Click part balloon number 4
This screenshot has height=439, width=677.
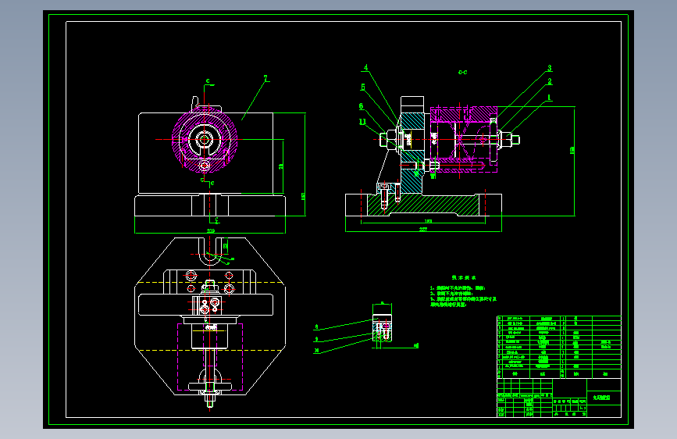[x=365, y=67]
